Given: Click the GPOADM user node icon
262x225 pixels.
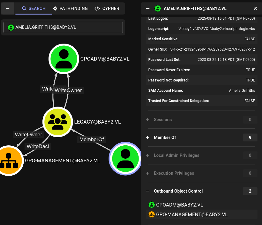Looking at the screenshot, I should 64,59.
